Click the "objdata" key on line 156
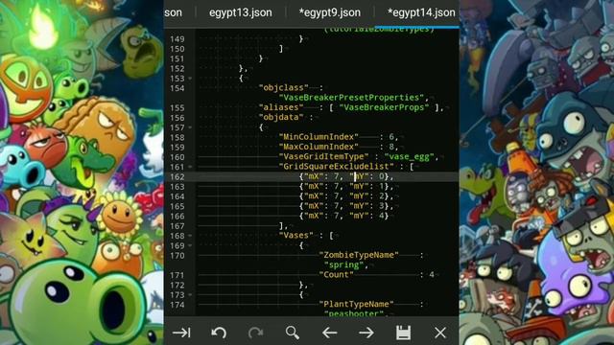 [x=281, y=117]
